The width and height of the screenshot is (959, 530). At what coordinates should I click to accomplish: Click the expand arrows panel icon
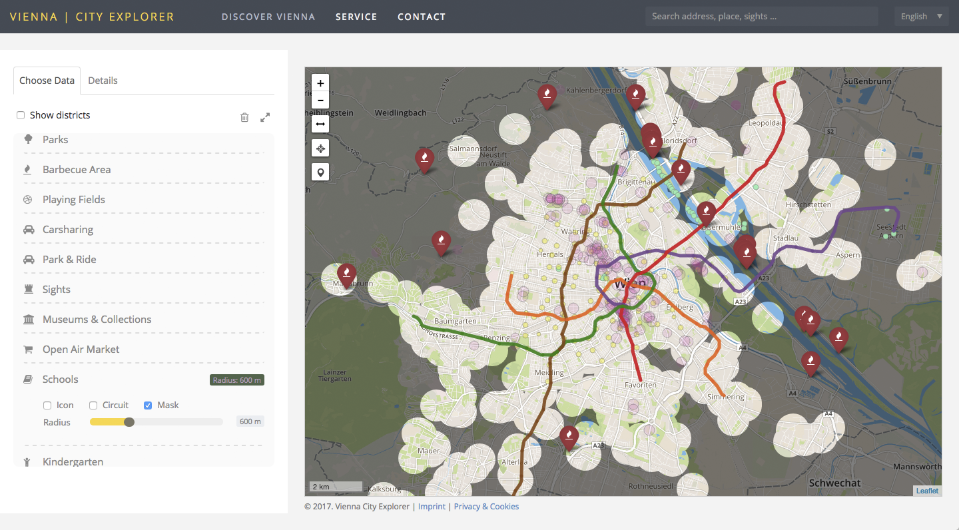tap(265, 117)
